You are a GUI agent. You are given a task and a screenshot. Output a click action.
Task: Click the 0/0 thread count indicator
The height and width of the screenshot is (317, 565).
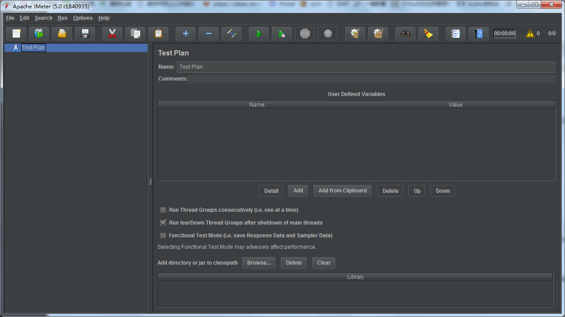(552, 33)
